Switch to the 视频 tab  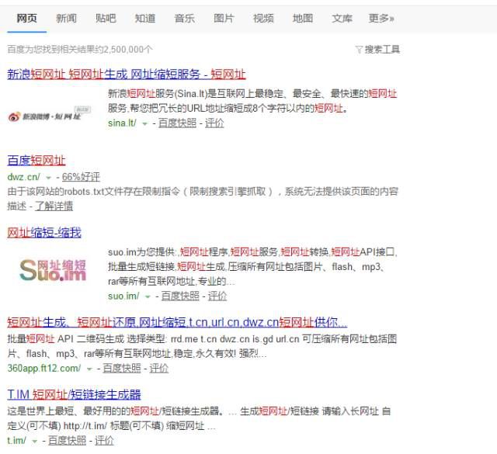pyautogui.click(x=263, y=19)
